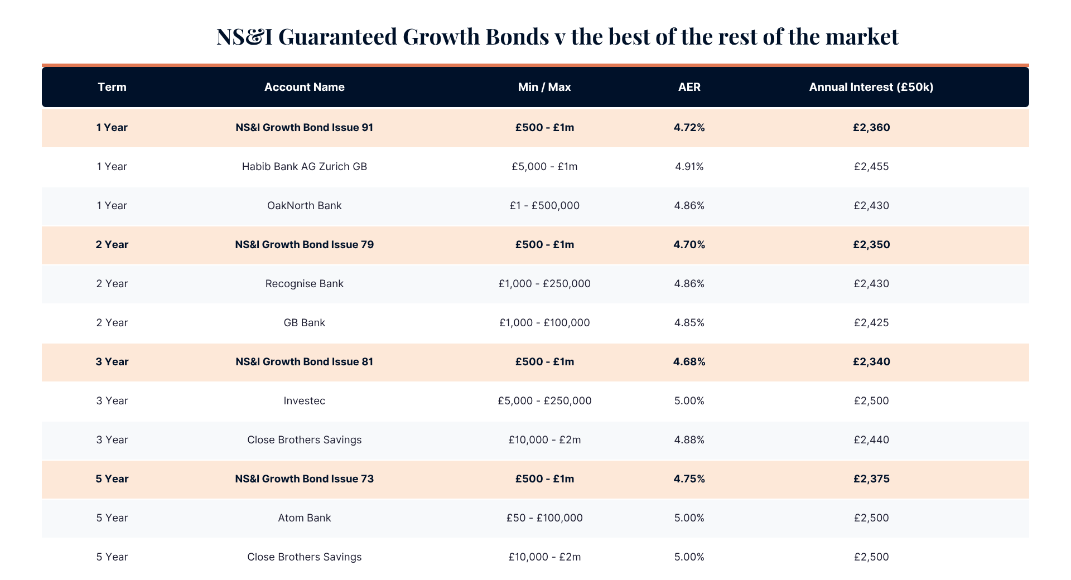Viewport: 1071px width, 580px height.
Task: Select the Atom Bank account name
Action: click(x=305, y=518)
